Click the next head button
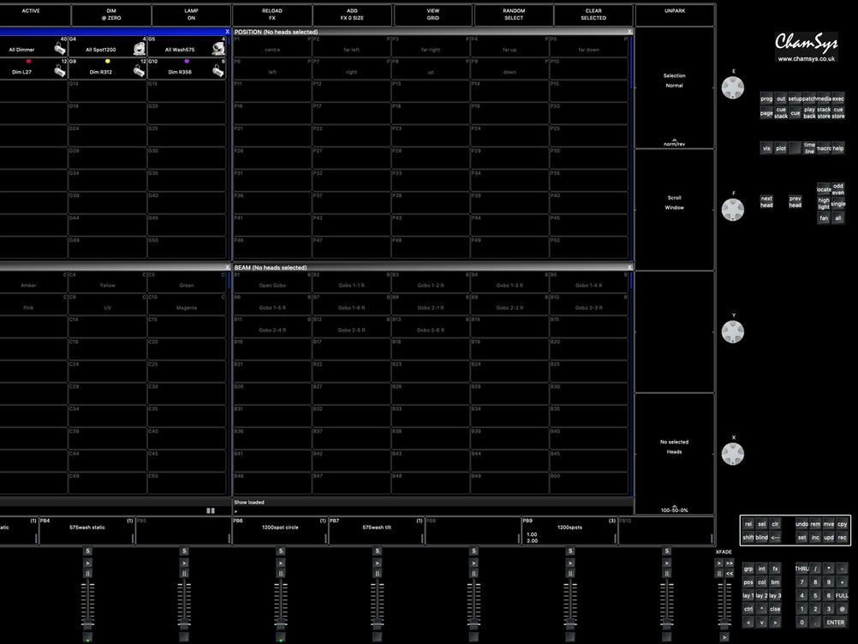Screen dimensions: 858x644 [766, 202]
